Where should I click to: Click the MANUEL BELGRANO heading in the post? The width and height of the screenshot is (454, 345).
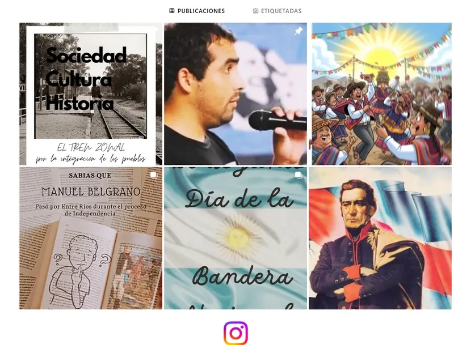[91, 192]
